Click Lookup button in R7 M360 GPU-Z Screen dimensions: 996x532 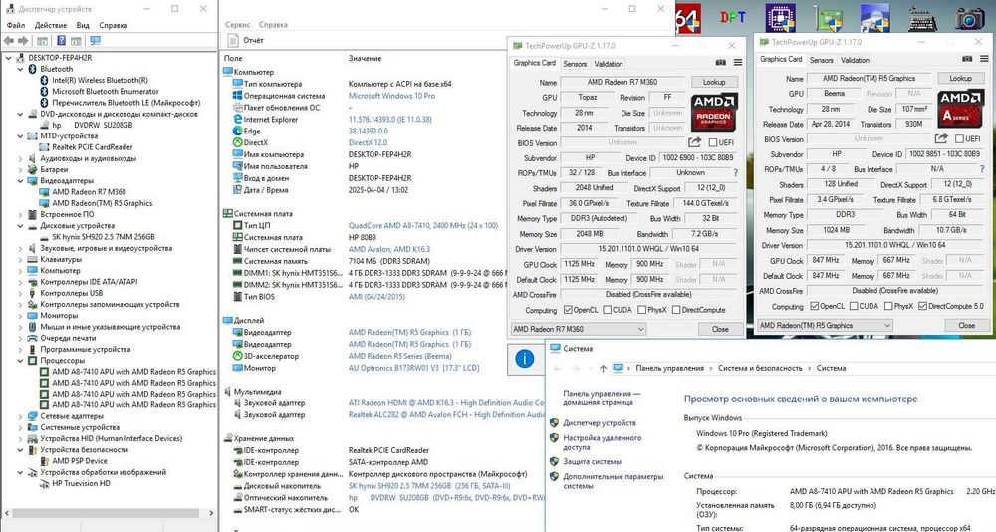pos(714,82)
